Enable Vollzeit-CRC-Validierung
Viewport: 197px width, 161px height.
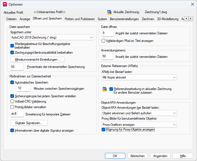pos(12,101)
